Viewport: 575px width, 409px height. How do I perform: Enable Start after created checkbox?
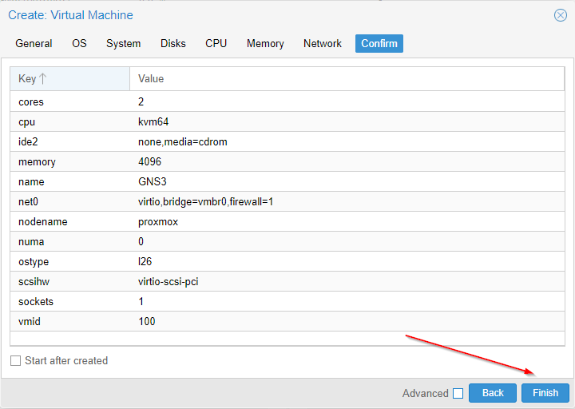[x=15, y=361]
